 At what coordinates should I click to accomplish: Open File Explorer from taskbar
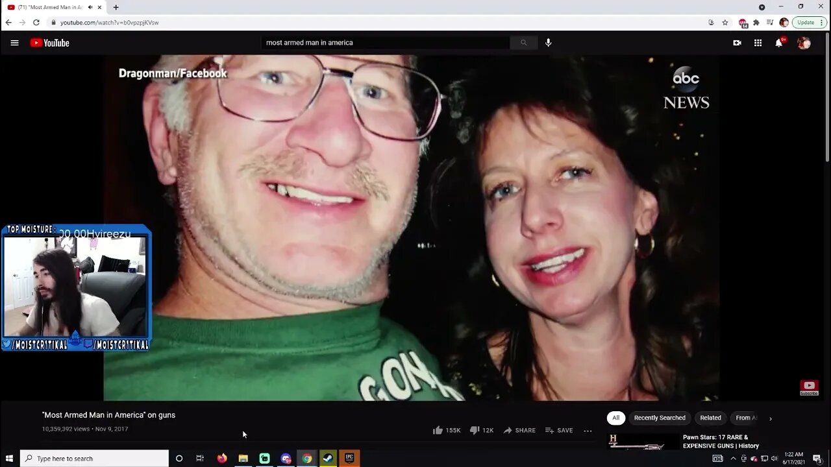(x=243, y=459)
